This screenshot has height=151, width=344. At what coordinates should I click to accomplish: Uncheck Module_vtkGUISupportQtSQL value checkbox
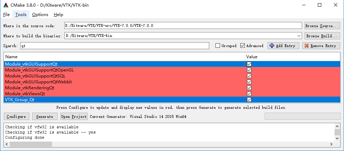point(249,76)
